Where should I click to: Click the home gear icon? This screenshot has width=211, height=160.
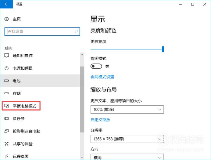(x=6, y=19)
